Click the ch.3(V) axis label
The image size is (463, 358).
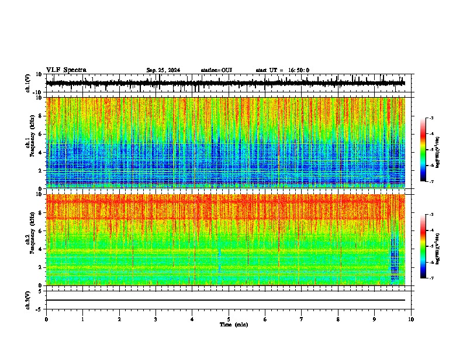point(27,301)
